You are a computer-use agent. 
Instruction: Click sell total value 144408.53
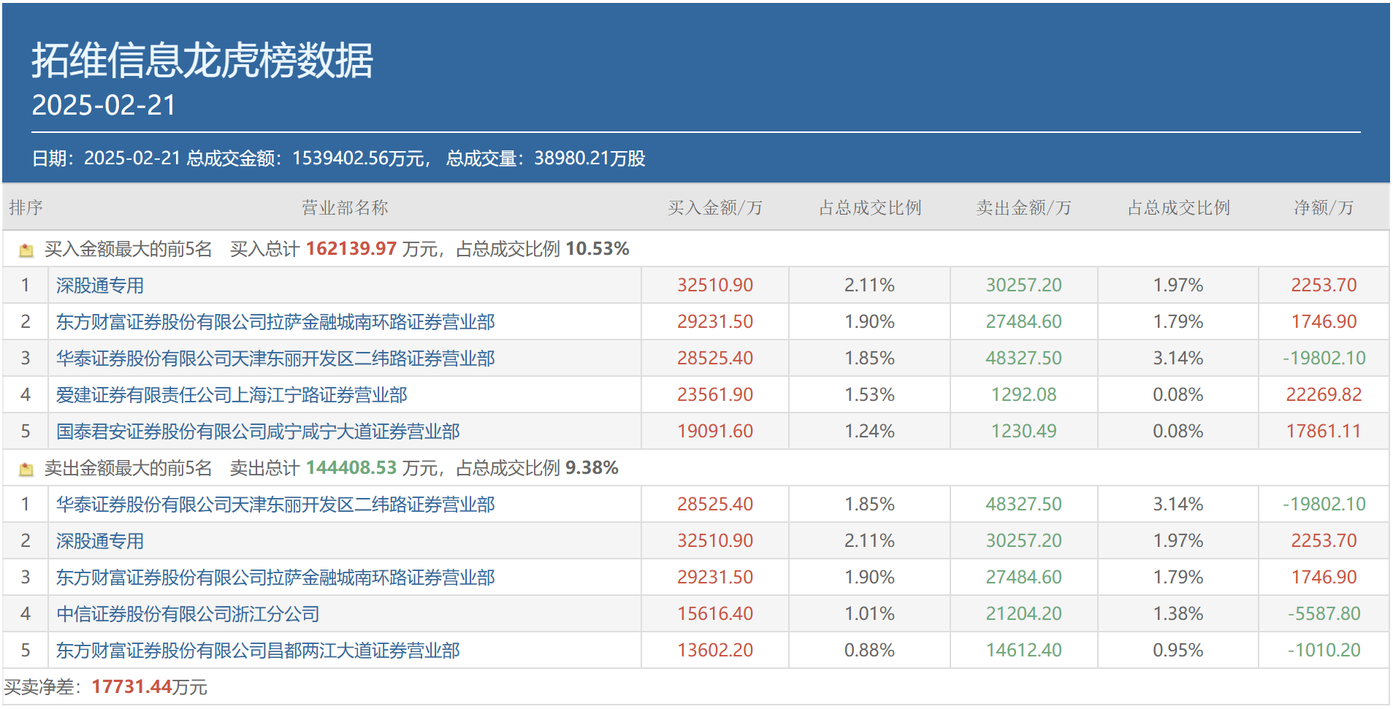pyautogui.click(x=351, y=468)
